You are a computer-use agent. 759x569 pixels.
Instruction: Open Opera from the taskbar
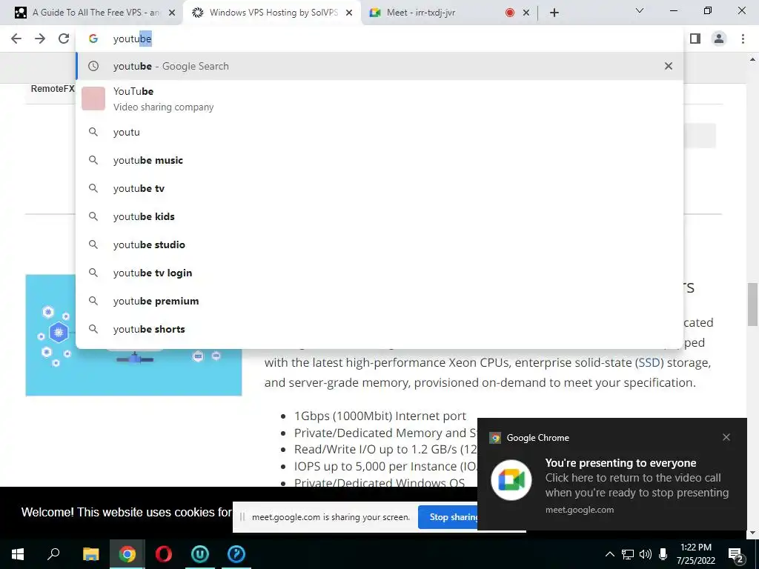click(x=164, y=554)
